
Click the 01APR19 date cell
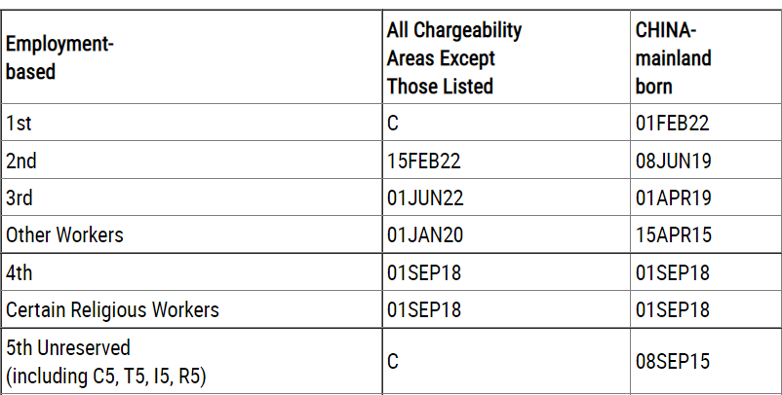[x=674, y=197]
